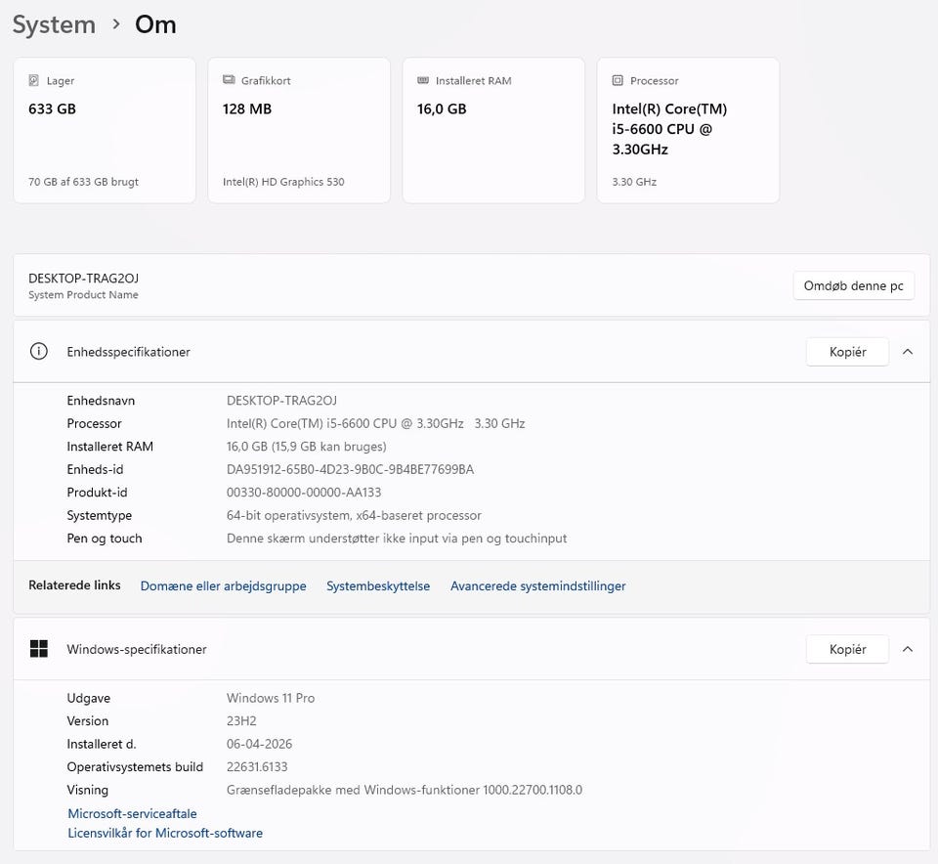
Task: Click the Lager storage icon
Action: pos(34,81)
